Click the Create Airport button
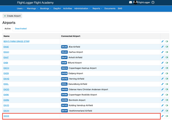172x120 pixels. (x=12, y=16)
